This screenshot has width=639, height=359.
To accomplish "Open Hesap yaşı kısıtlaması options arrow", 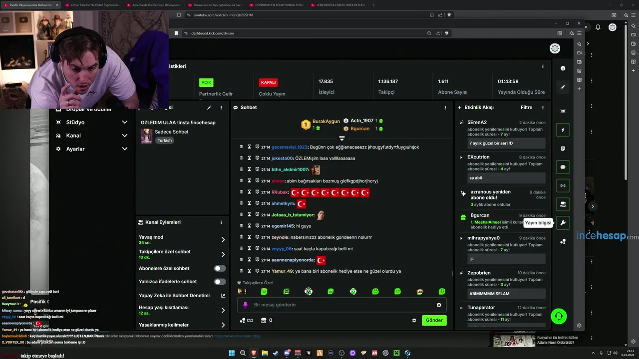I will tap(223, 310).
